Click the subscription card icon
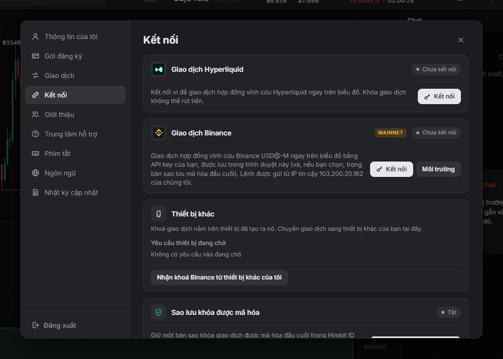Viewport: 503px width, 359px height. pos(35,56)
